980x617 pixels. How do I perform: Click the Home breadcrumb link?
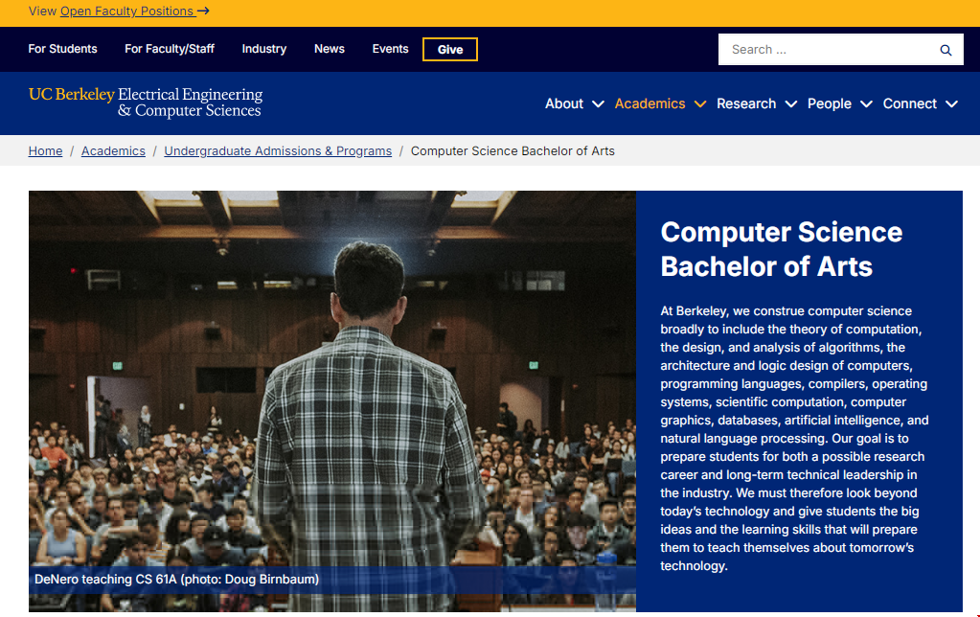pyautogui.click(x=45, y=151)
